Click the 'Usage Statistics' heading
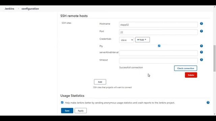Image resolution: width=216 pixels, height=121 pixels. [x=72, y=95]
